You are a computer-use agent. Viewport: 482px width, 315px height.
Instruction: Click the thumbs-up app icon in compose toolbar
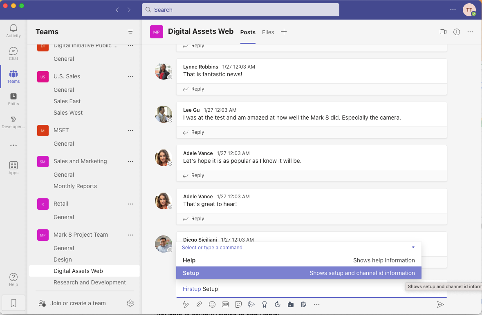(291, 304)
